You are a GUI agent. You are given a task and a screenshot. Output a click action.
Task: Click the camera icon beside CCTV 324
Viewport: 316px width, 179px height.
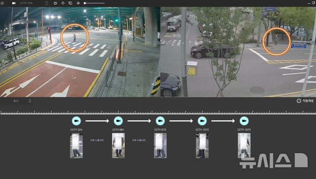pos(14,3)
